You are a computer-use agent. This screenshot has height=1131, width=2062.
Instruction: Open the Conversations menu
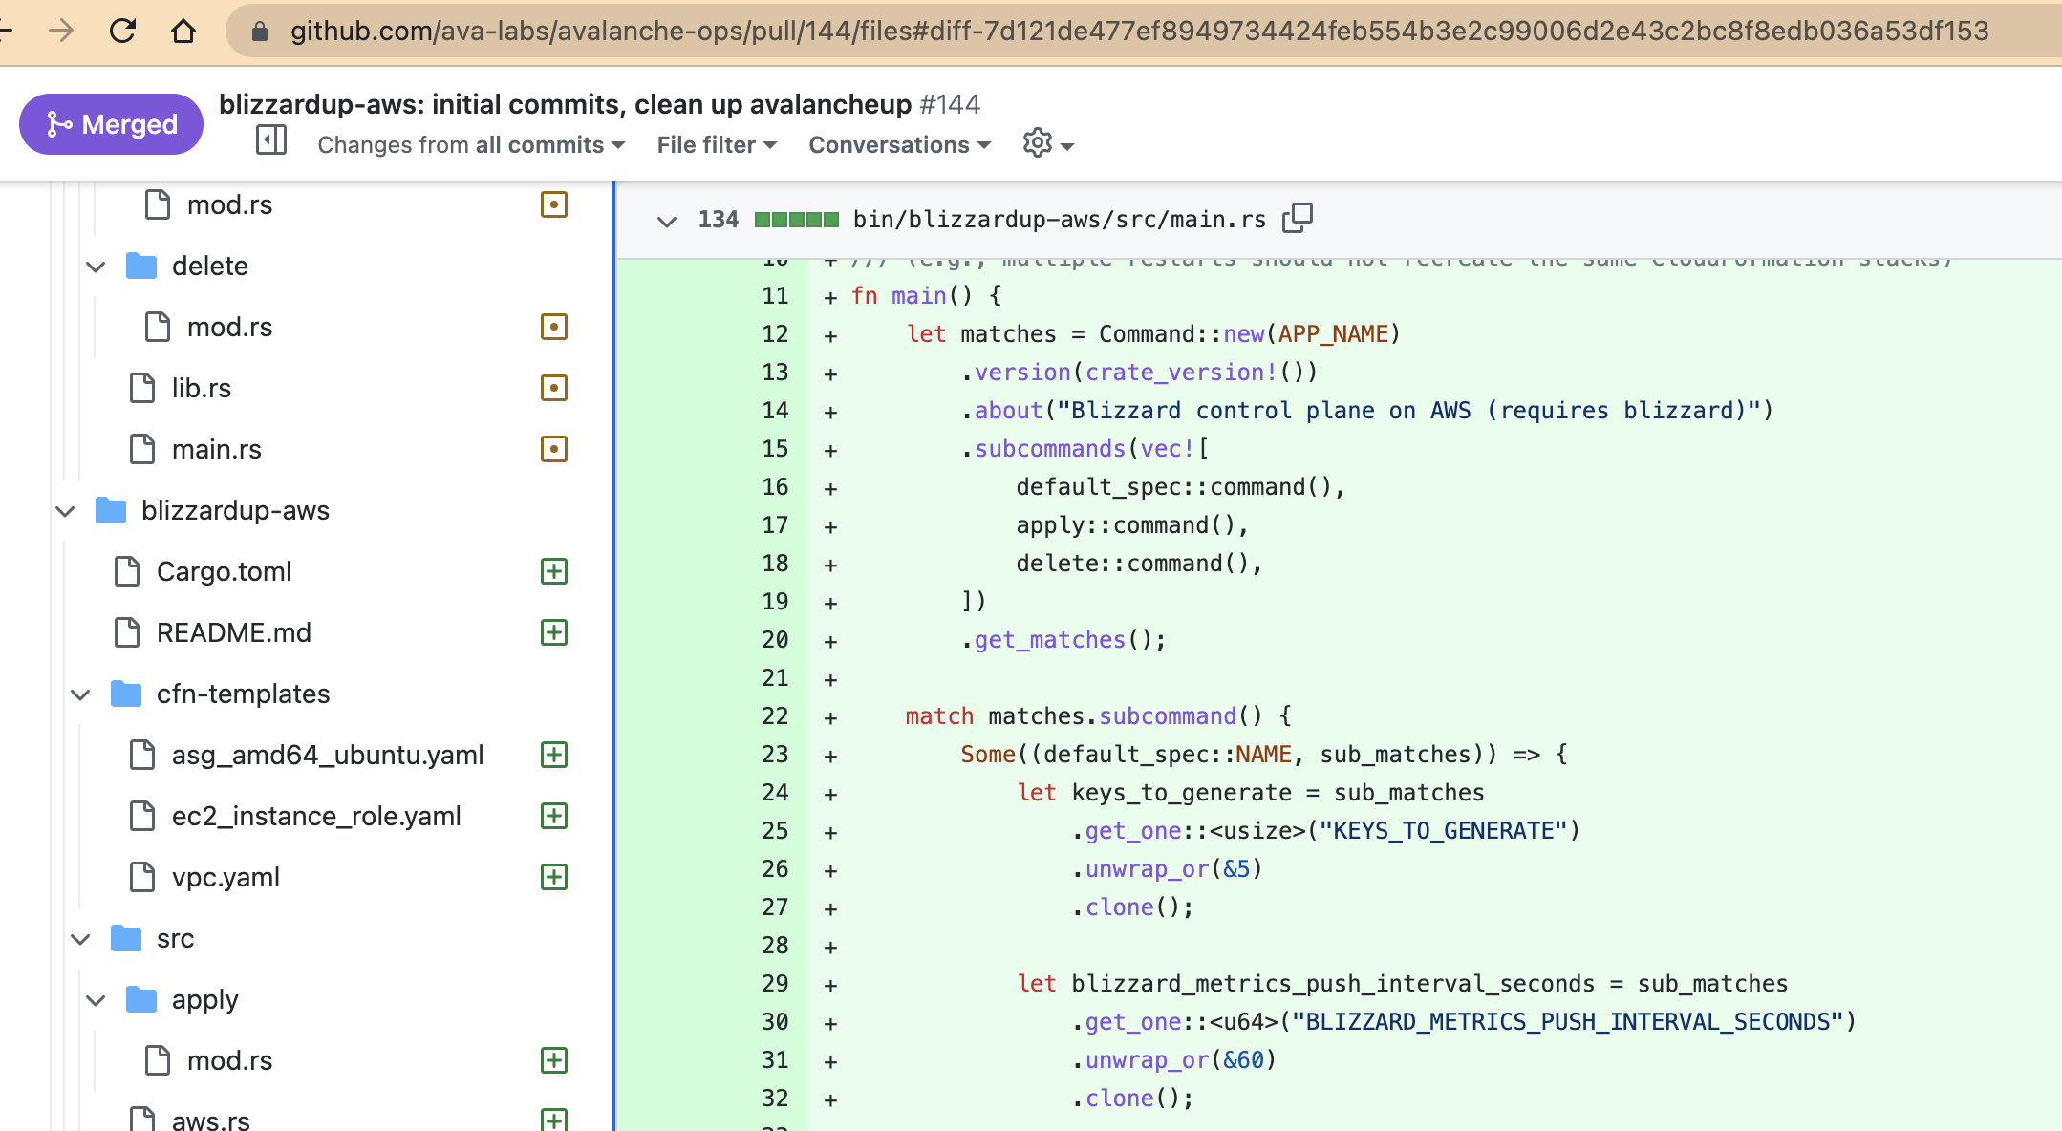tap(898, 145)
